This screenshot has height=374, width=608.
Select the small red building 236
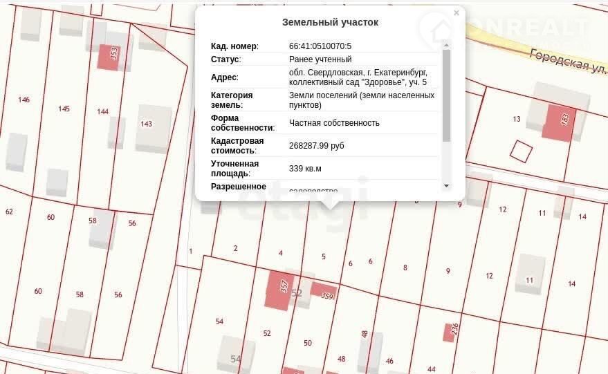coord(450,332)
